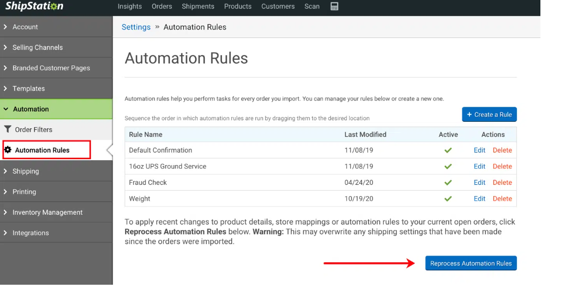The height and width of the screenshot is (297, 565).
Task: Delete the 16oz UPS Ground Service rule
Action: pos(502,166)
